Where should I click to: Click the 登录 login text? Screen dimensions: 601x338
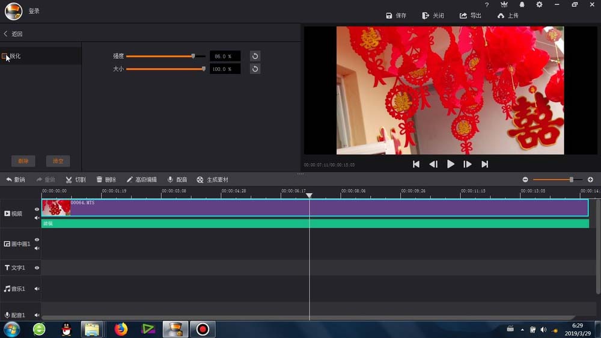coord(34,11)
